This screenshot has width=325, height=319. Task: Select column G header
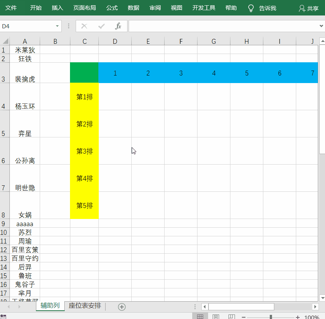(x=214, y=41)
